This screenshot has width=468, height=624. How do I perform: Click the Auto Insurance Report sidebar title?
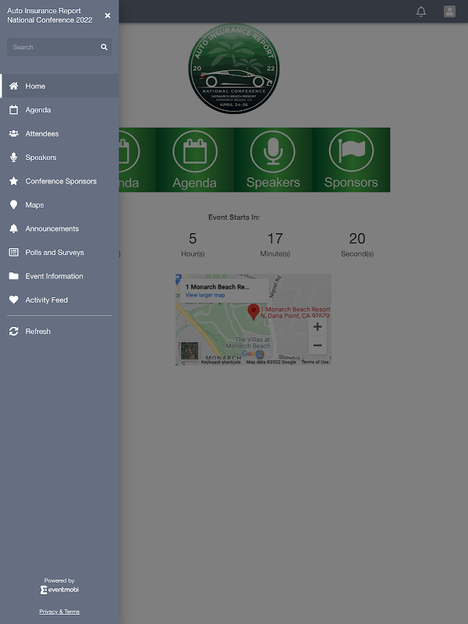coord(50,15)
